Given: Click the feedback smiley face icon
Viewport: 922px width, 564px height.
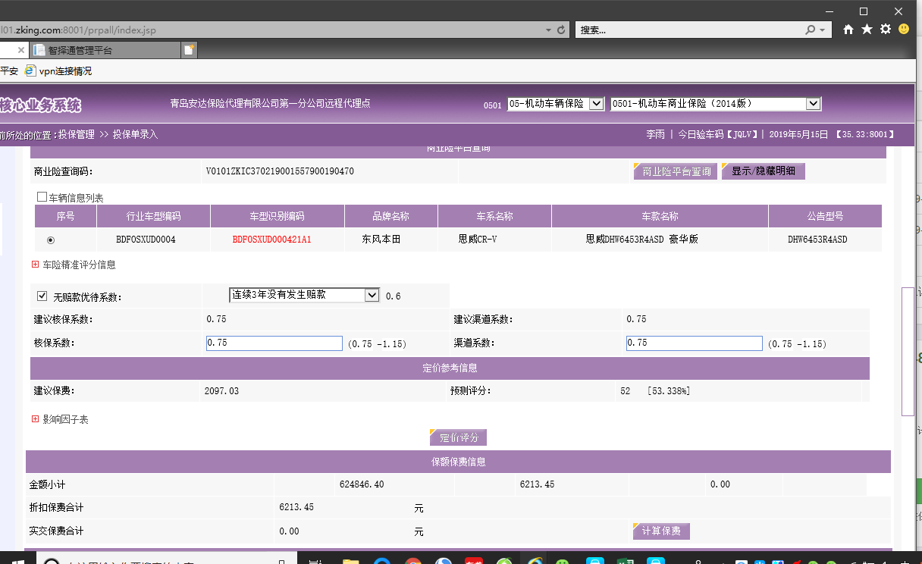Looking at the screenshot, I should click(x=904, y=29).
